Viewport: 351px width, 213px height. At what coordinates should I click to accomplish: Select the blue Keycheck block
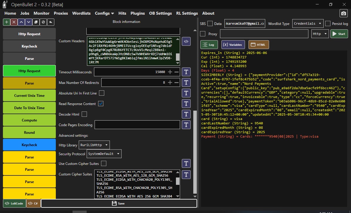[x=29, y=145]
